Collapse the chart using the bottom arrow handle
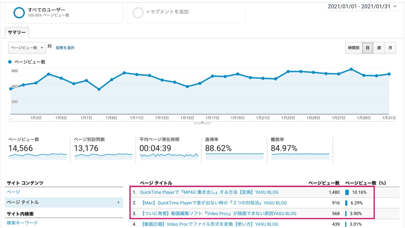 (x=202, y=122)
